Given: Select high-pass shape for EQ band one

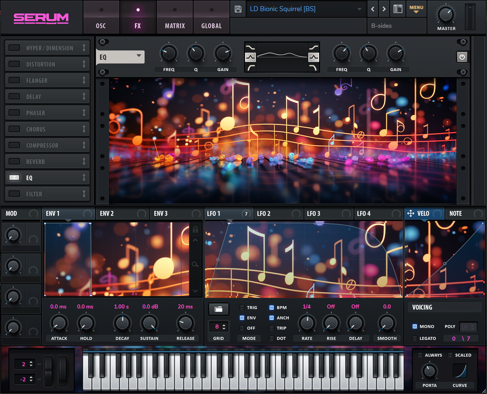Looking at the screenshot, I should coord(251,67).
